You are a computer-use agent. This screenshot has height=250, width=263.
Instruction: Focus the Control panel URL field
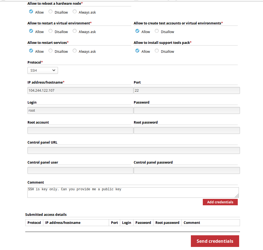tap(133, 151)
